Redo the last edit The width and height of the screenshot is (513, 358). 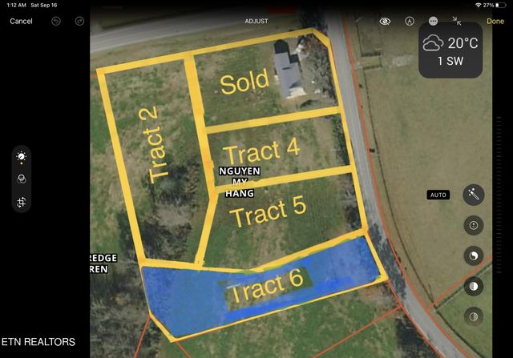(79, 21)
